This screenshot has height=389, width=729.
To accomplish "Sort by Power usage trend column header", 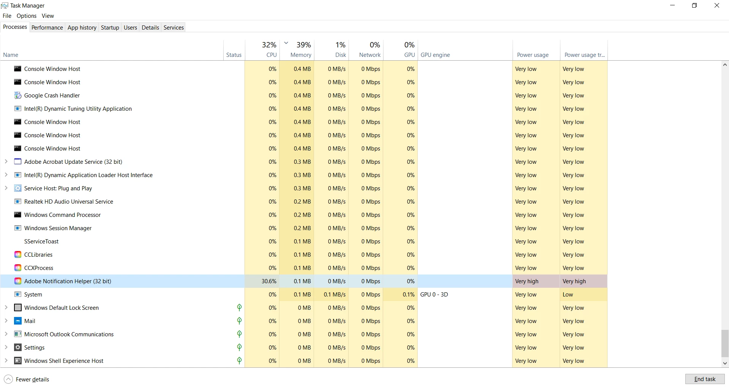I will (584, 50).
